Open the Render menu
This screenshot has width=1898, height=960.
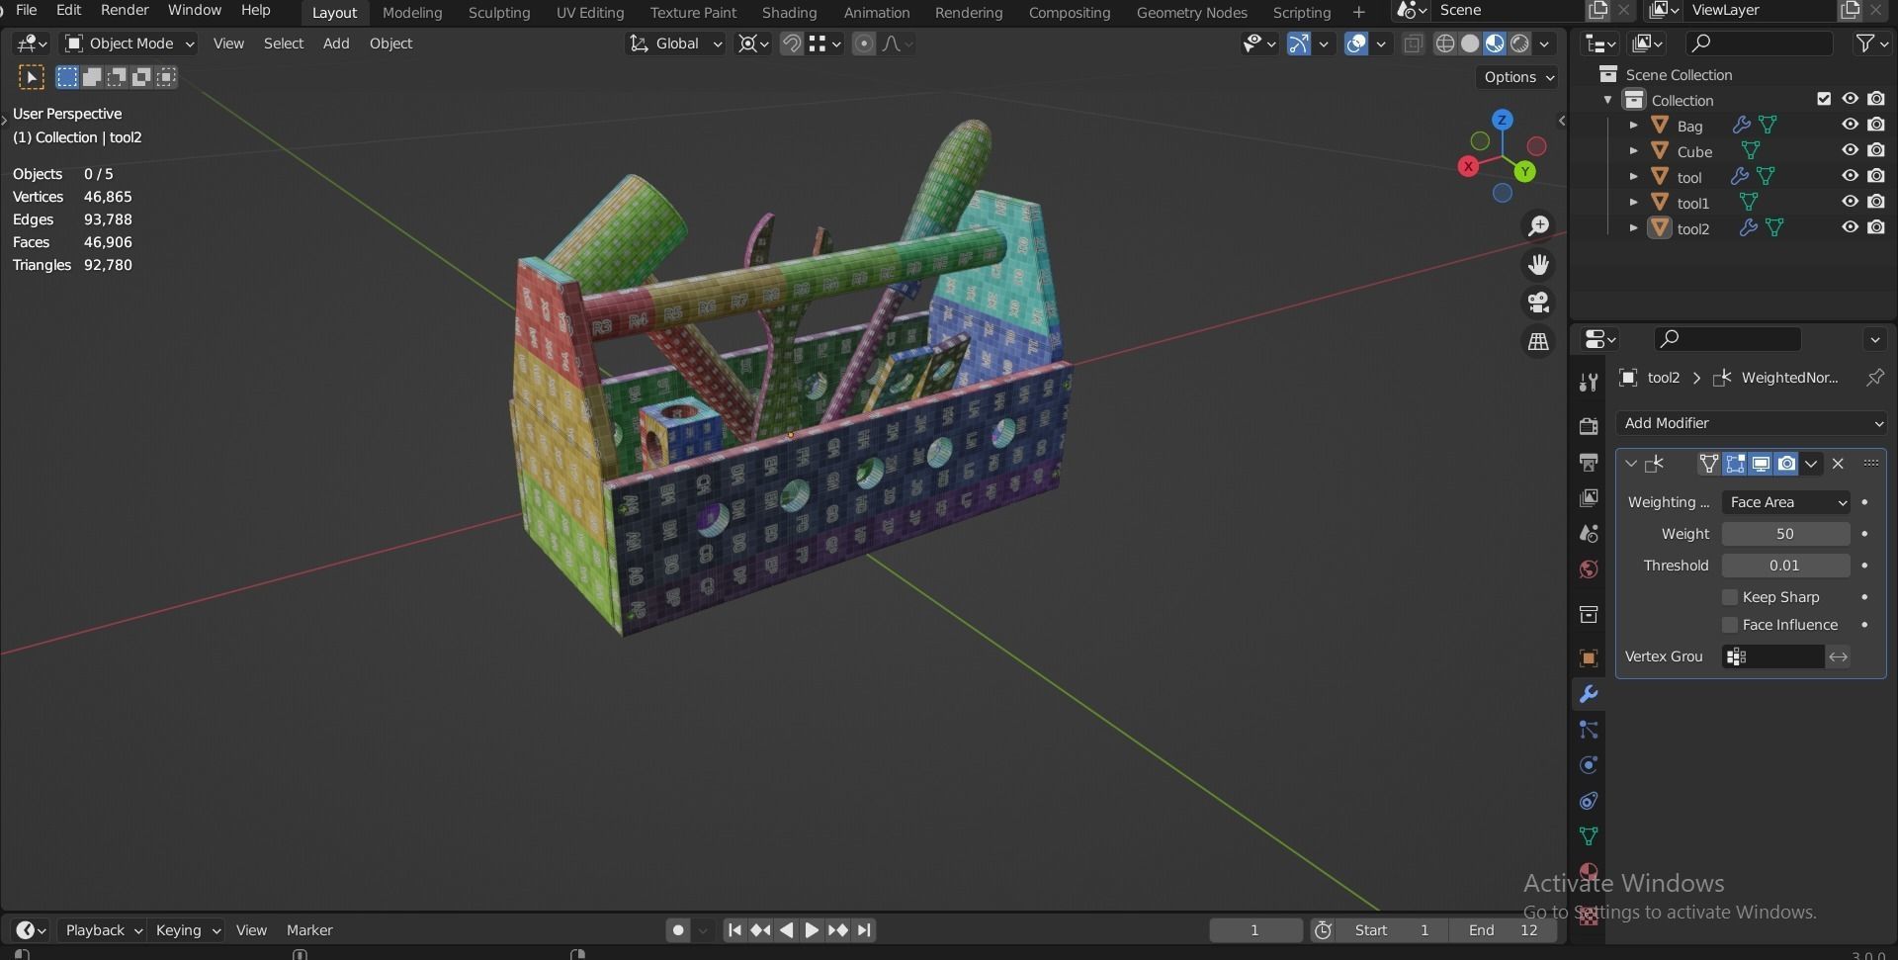click(125, 10)
